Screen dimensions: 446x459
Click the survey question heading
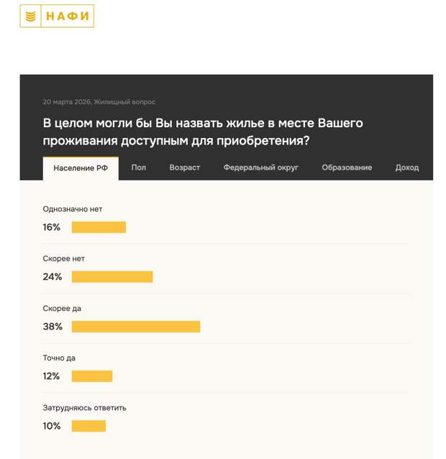click(x=203, y=132)
